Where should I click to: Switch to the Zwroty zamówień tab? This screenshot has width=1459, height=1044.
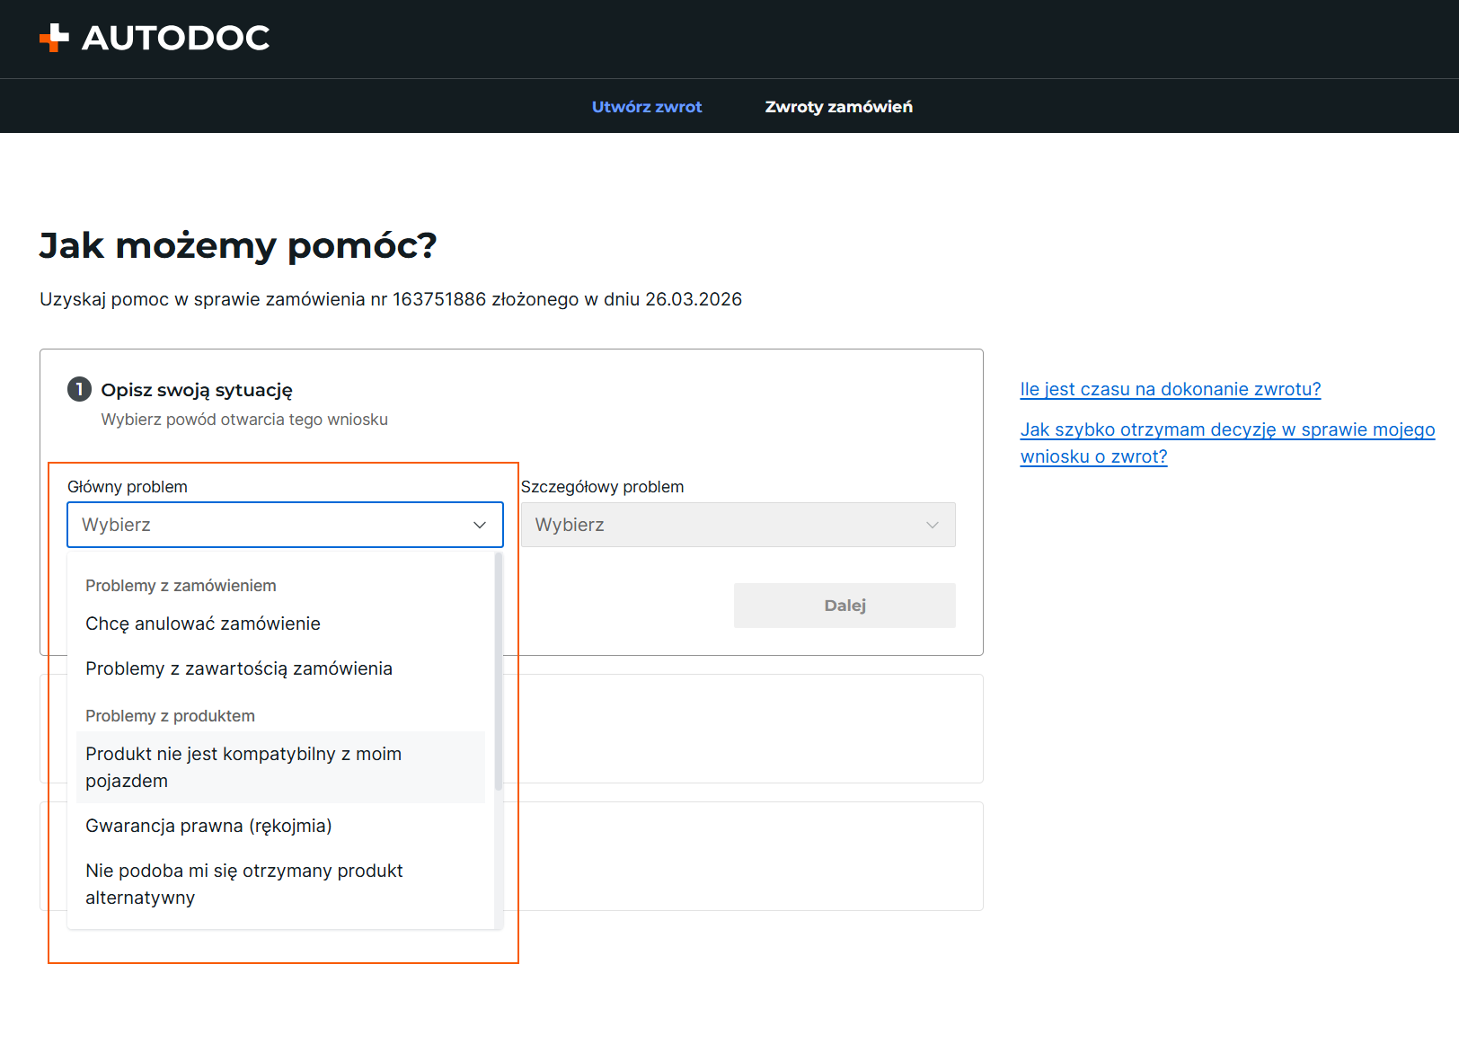pyautogui.click(x=838, y=107)
